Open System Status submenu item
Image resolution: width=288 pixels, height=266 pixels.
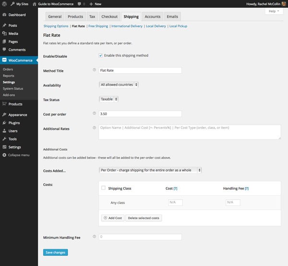pyautogui.click(x=13, y=89)
